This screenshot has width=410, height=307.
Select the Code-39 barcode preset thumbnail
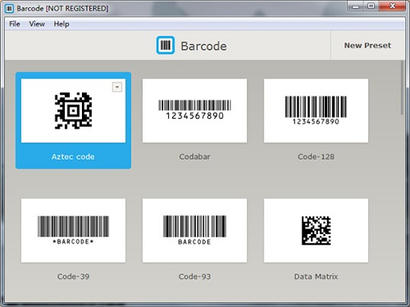click(73, 231)
